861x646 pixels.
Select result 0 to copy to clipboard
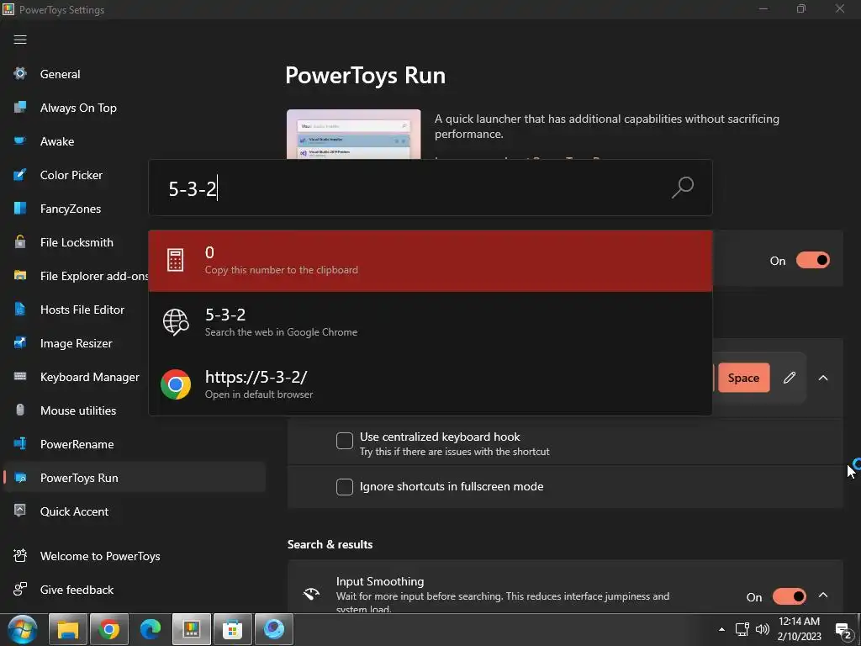click(x=430, y=261)
